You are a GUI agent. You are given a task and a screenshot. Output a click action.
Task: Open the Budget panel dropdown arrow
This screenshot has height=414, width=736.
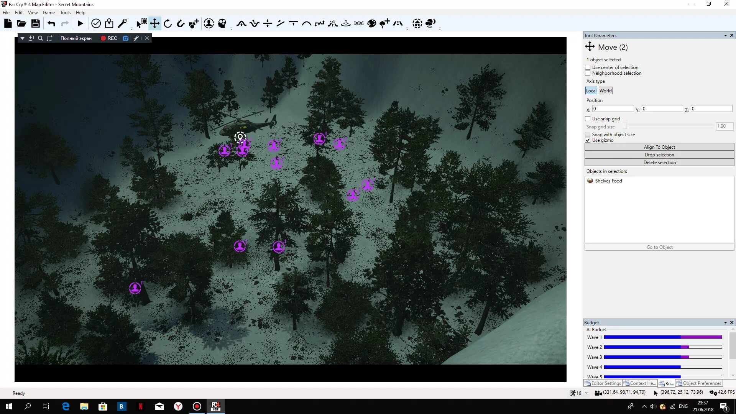[x=725, y=323]
